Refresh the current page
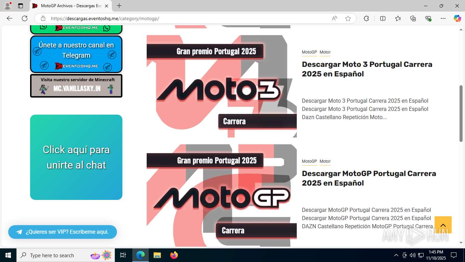 coord(25,18)
